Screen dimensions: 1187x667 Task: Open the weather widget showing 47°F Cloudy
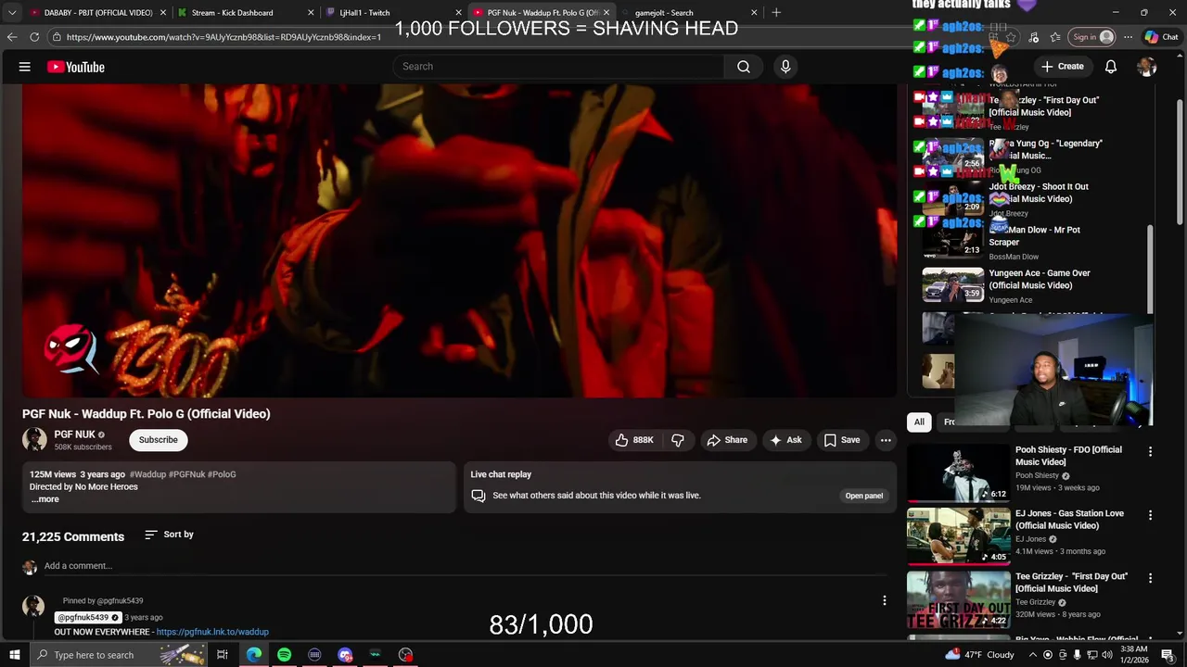pos(981,655)
